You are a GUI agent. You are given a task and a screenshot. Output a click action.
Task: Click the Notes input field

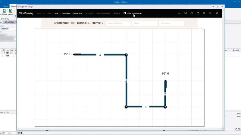click(x=145, y=23)
